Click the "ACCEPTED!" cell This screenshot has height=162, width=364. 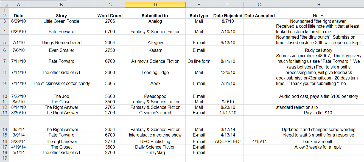click(228, 141)
